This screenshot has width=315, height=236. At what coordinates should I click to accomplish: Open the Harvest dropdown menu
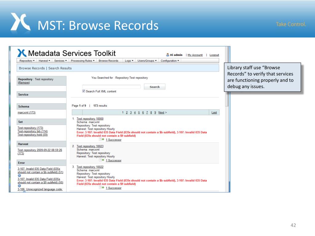[x=44, y=61]
